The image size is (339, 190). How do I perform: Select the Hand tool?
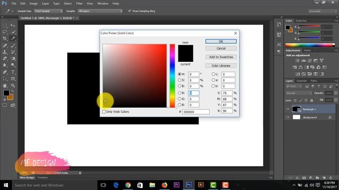pyautogui.click(x=5, y=85)
